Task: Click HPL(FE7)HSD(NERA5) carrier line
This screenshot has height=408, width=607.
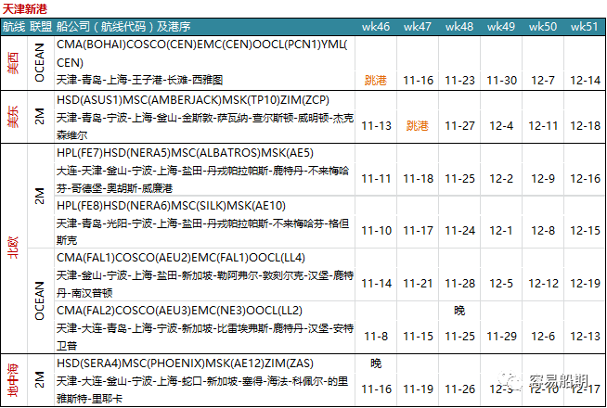Action: coord(185,153)
